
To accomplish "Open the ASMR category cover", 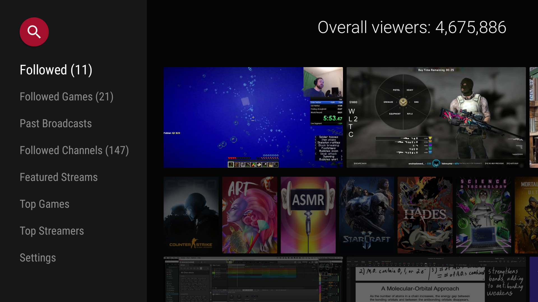I will [308, 215].
